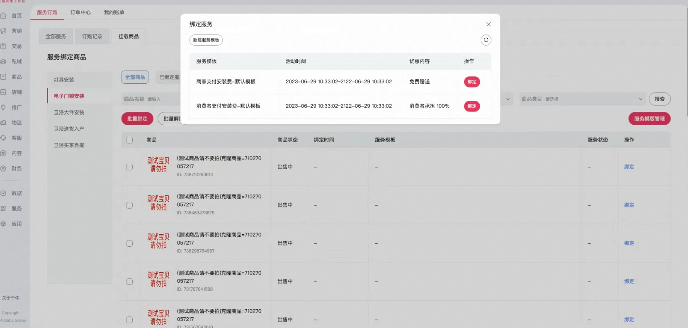This screenshot has width=688, height=328.
Task: Refresh the service template list in dialog
Action: pos(486,40)
